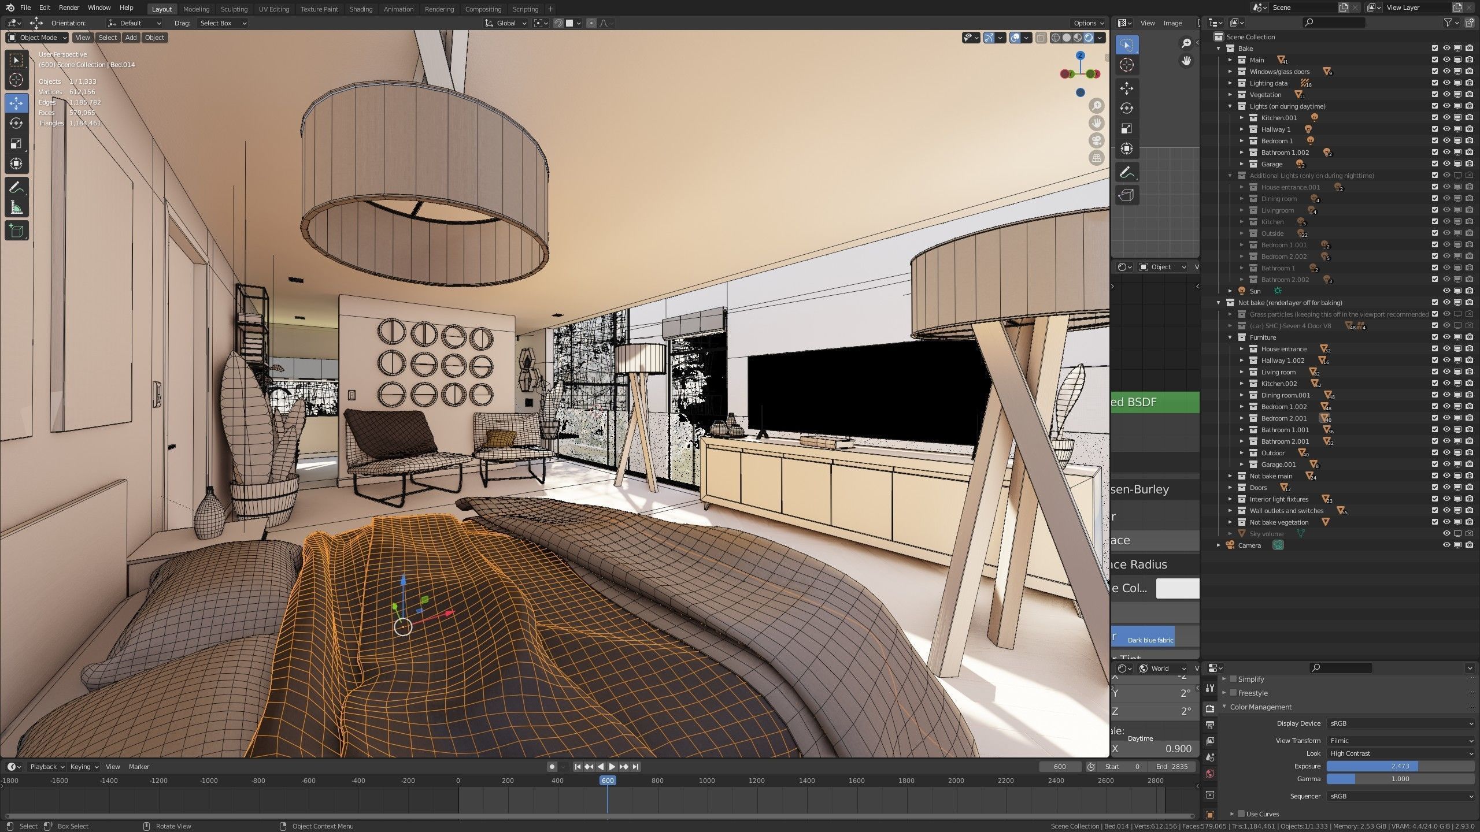Click the current frame 600 field
The width and height of the screenshot is (1480, 832).
click(x=1060, y=767)
